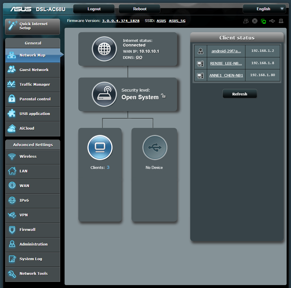Click the RENJIE_LEE-NB device icon

coord(200,64)
